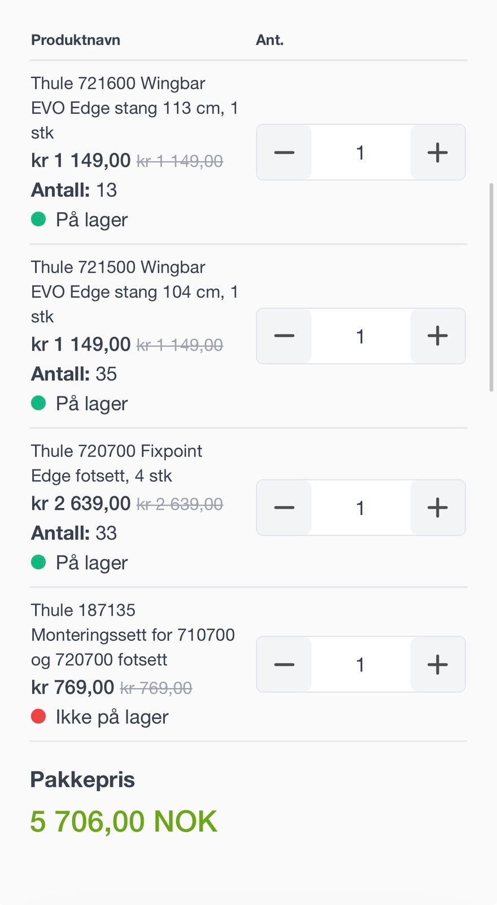Add one more Thule 187135 Monteringssett
Screen dimensions: 497x905
point(437,665)
